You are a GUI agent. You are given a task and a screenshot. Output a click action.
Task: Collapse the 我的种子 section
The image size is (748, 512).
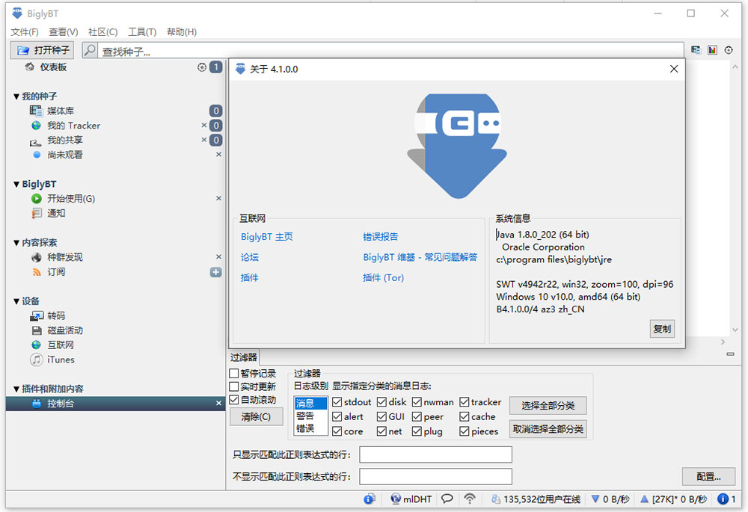[x=16, y=96]
